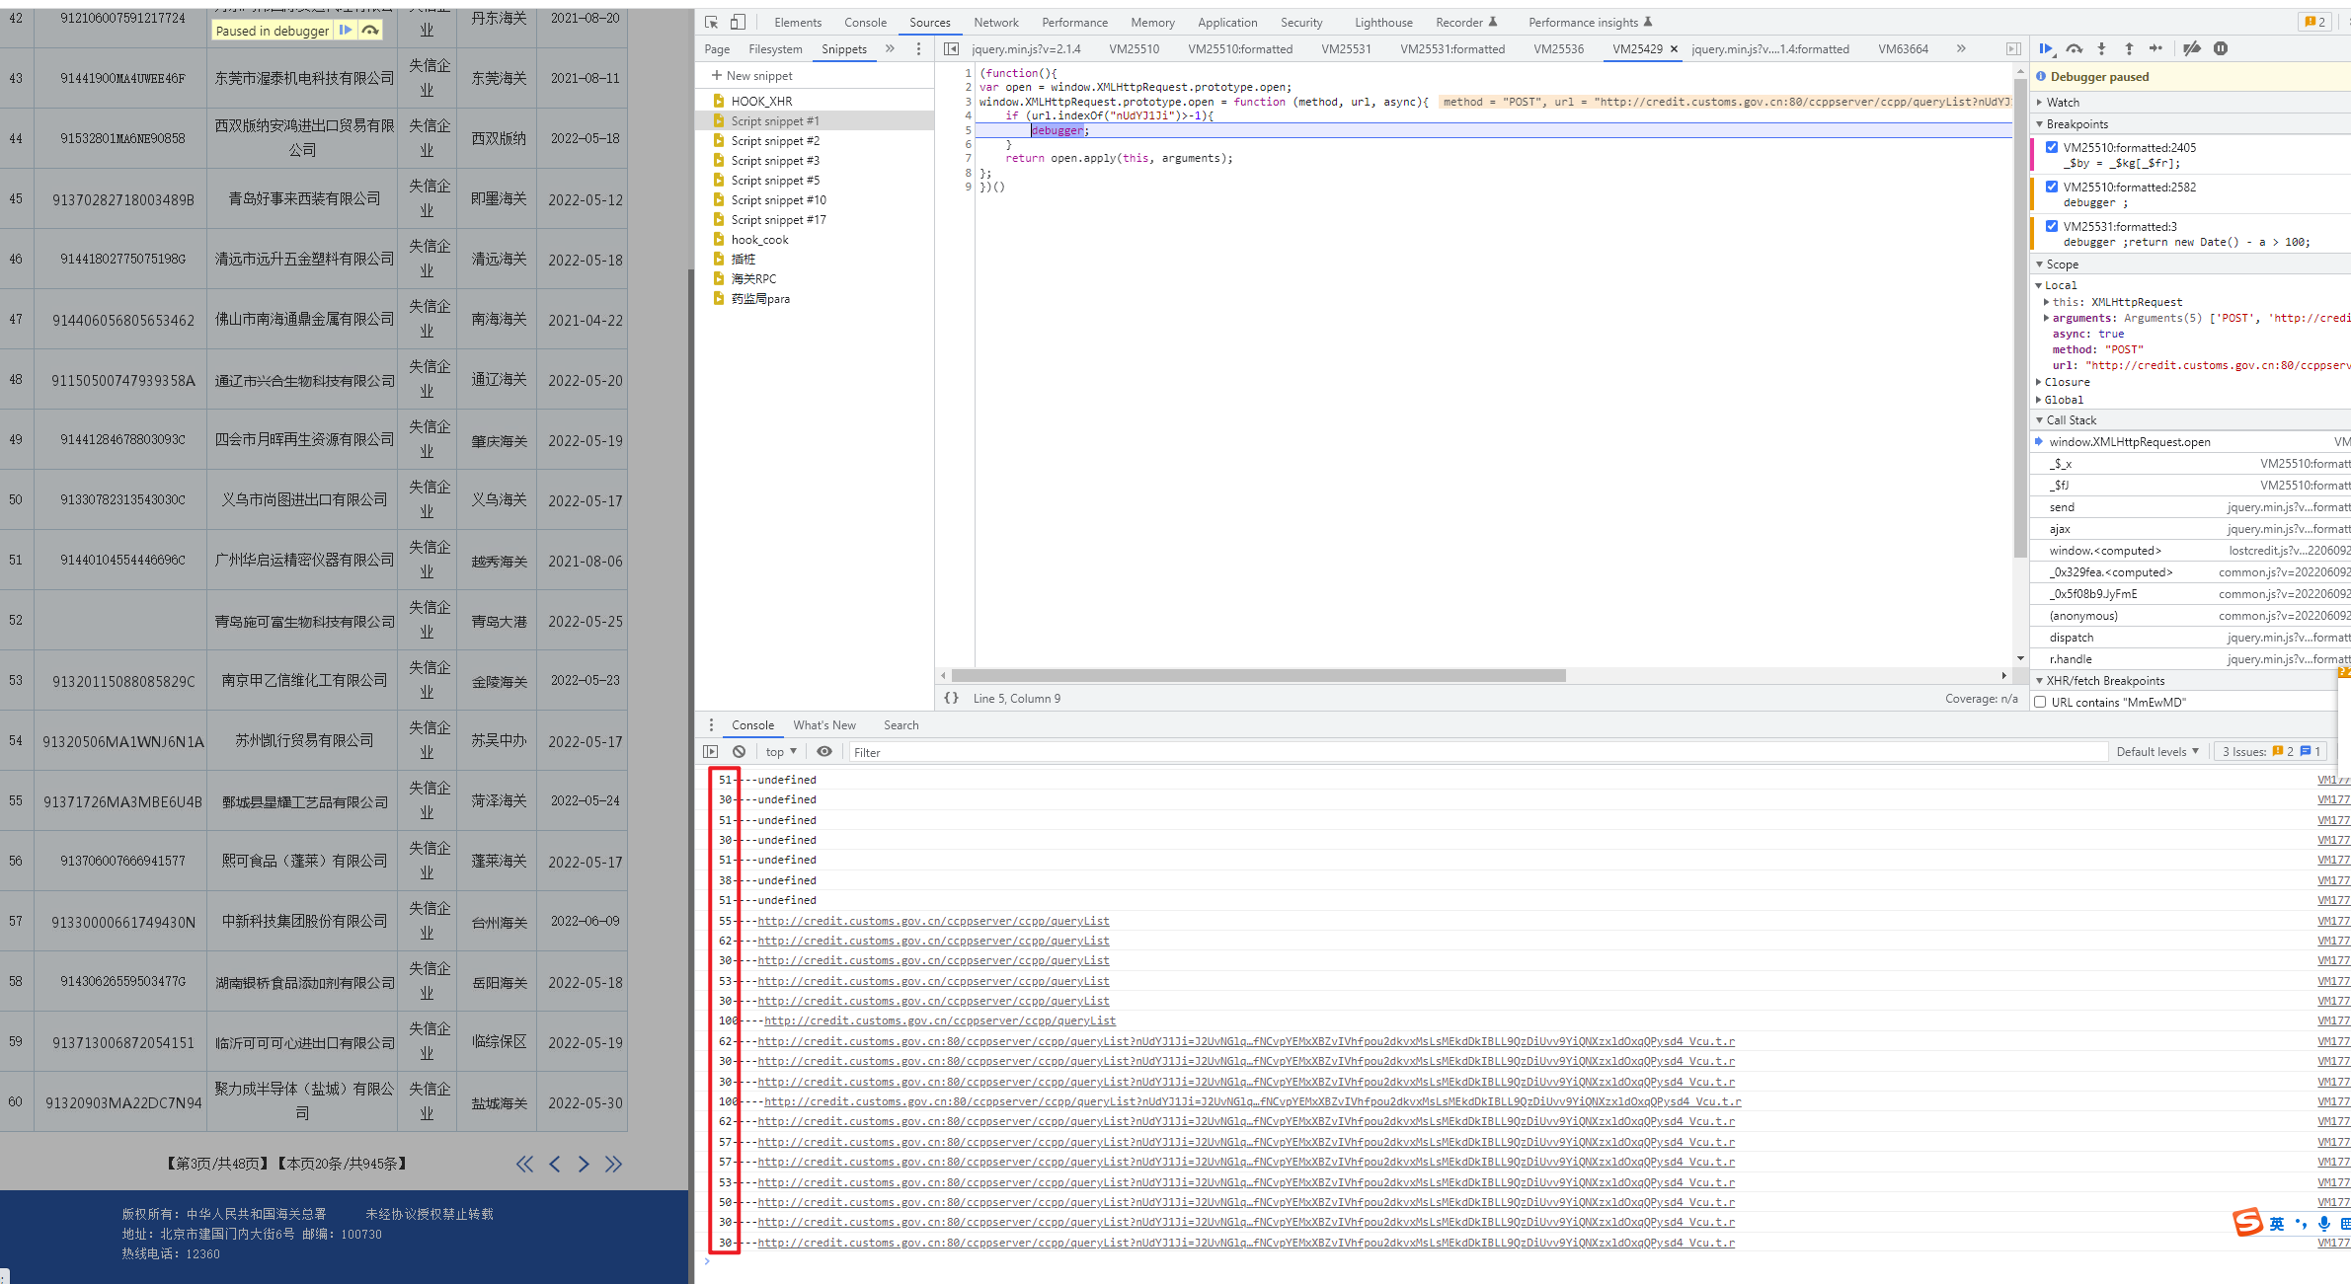2351x1284 pixels.
Task: Focus the console Filter input
Action: tap(1476, 752)
